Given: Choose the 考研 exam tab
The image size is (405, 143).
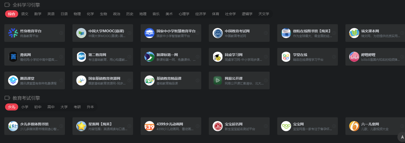Looking at the screenshot, I should click(77, 107).
